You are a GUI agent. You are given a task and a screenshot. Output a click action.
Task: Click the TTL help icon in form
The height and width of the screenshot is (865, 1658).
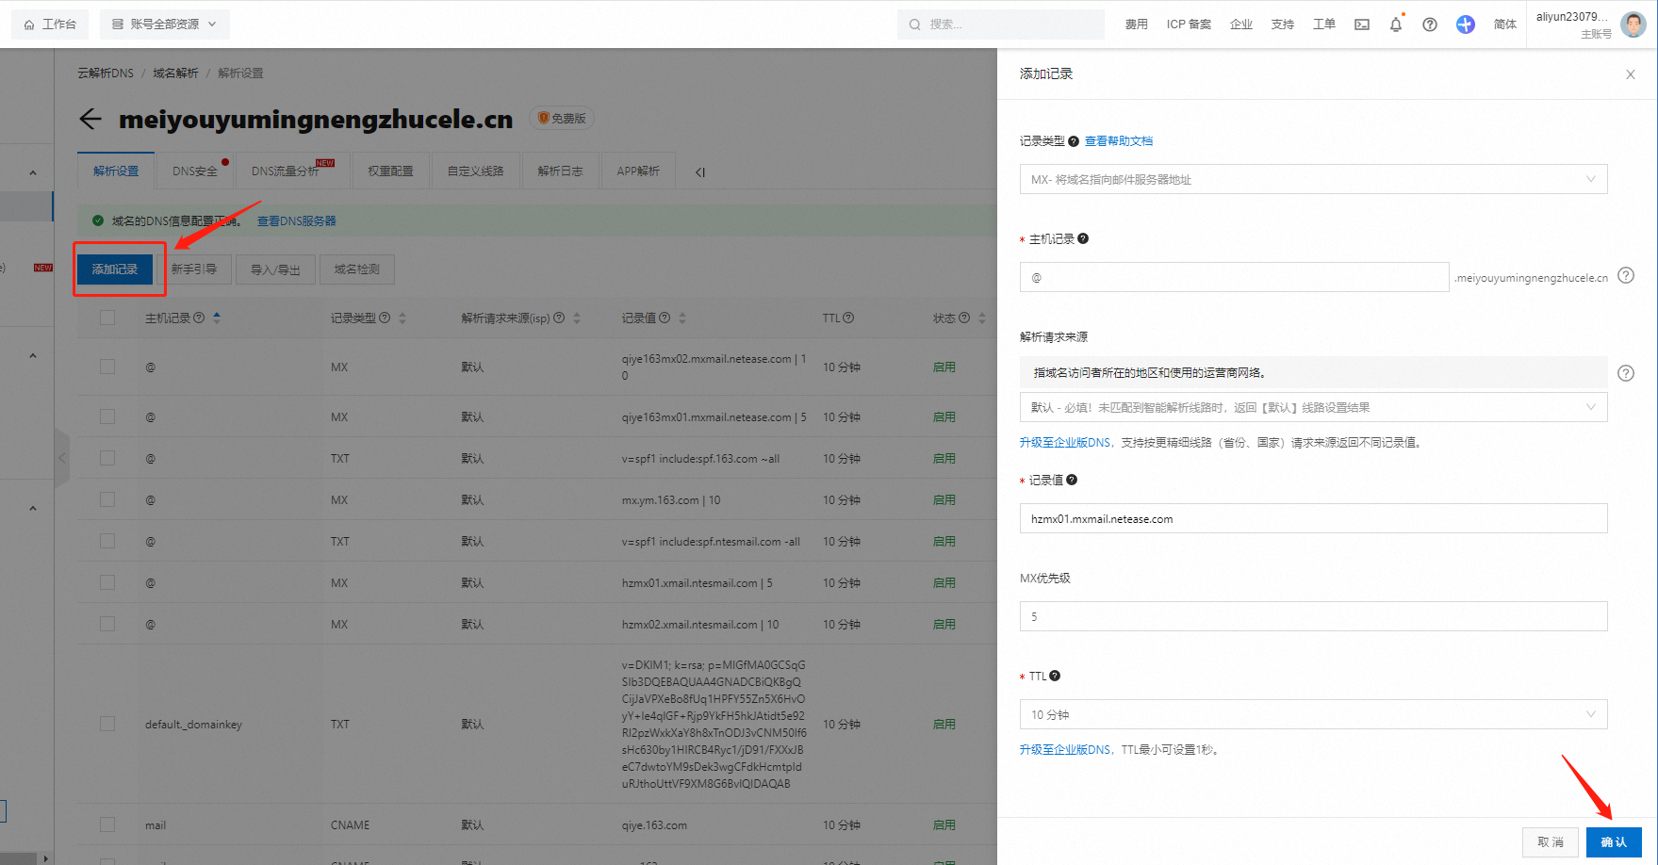(x=1055, y=676)
